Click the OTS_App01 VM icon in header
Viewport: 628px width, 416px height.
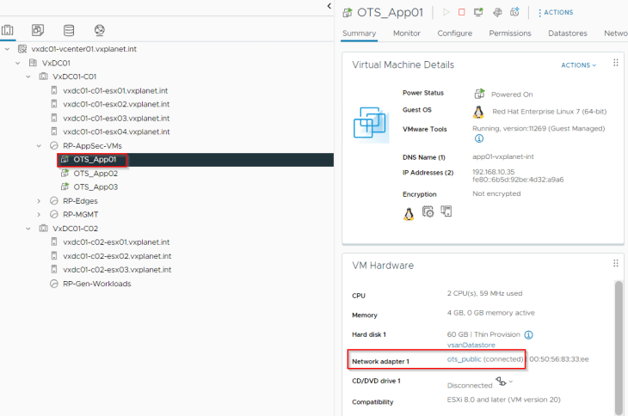348,12
